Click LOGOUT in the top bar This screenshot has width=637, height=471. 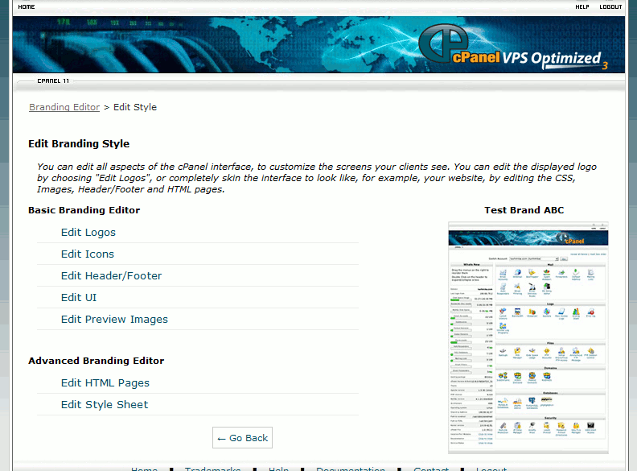610,7
